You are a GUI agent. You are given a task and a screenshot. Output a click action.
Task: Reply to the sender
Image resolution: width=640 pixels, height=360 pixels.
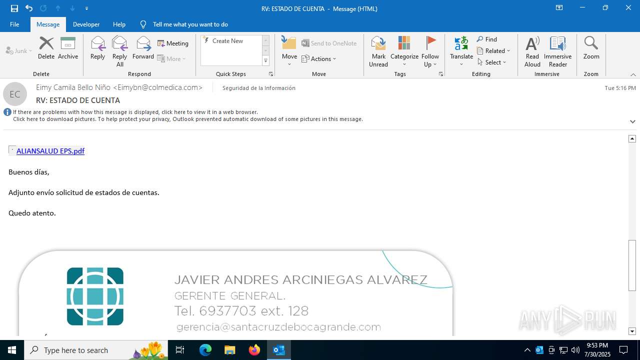point(97,48)
